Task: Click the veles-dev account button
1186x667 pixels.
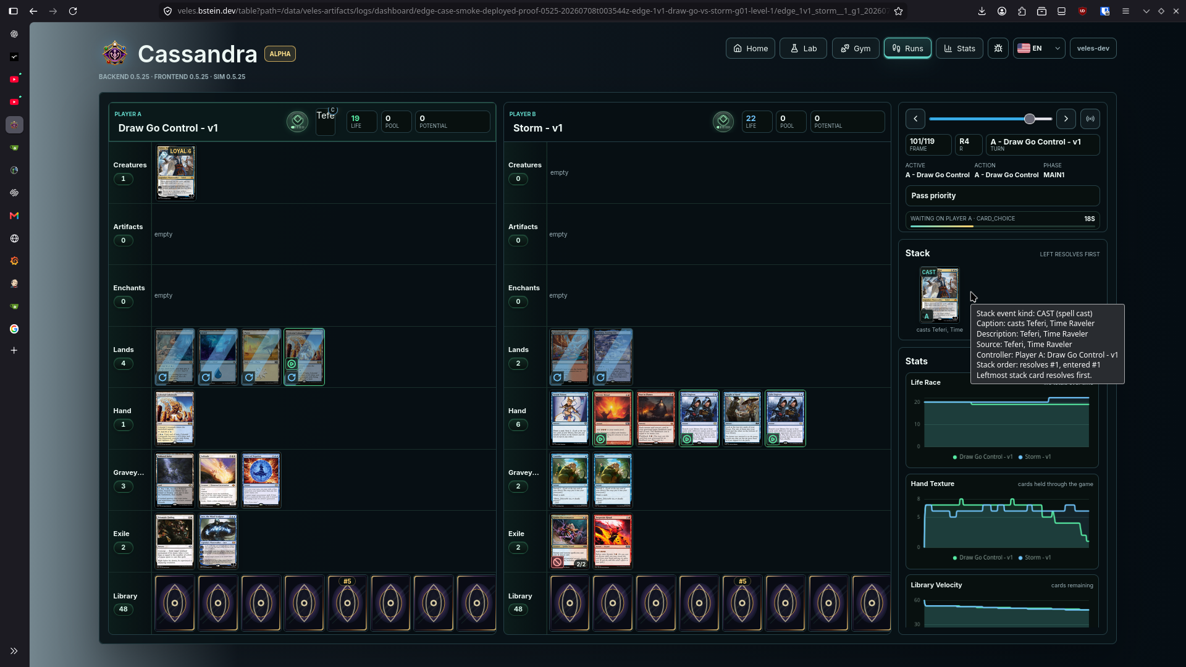Action: point(1093,48)
